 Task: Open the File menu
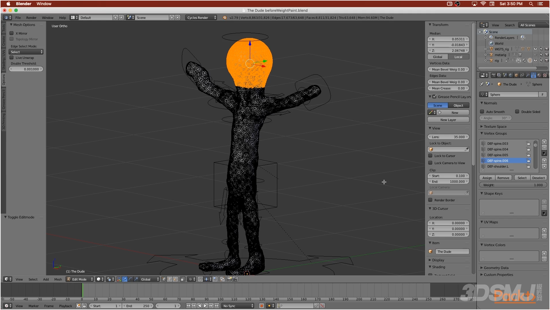click(18, 17)
